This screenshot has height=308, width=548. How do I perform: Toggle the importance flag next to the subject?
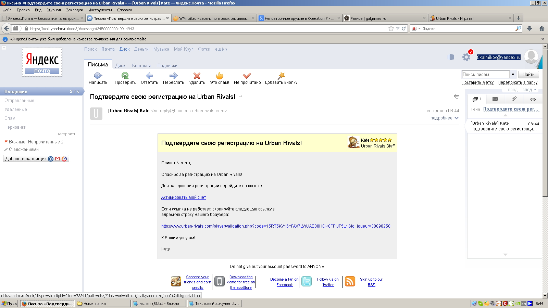click(240, 97)
